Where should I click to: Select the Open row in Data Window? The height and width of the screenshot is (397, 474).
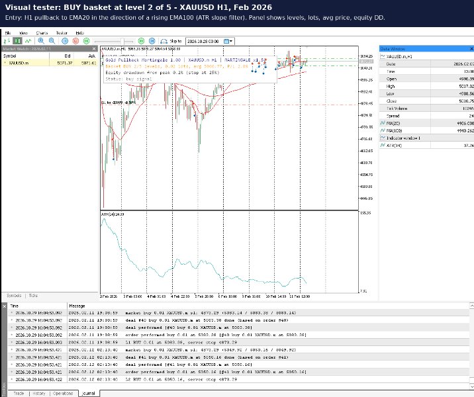tap(426, 79)
